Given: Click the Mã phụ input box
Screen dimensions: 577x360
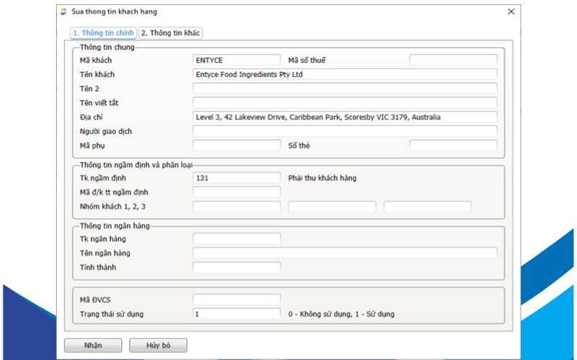Looking at the screenshot, I should [x=237, y=145].
